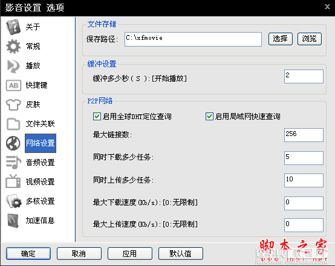
Task: Select the highlighted 网络设置 item
Action: 41,143
